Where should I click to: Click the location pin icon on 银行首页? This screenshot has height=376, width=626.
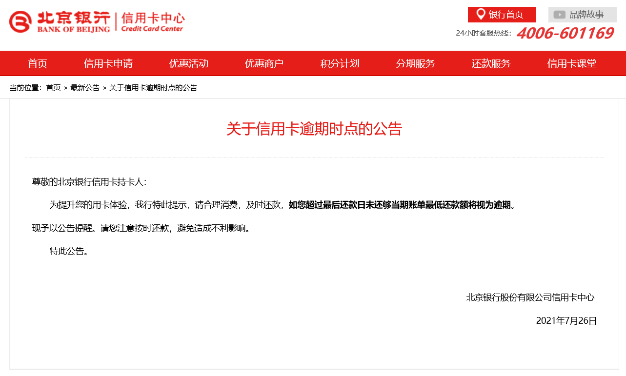coord(481,14)
